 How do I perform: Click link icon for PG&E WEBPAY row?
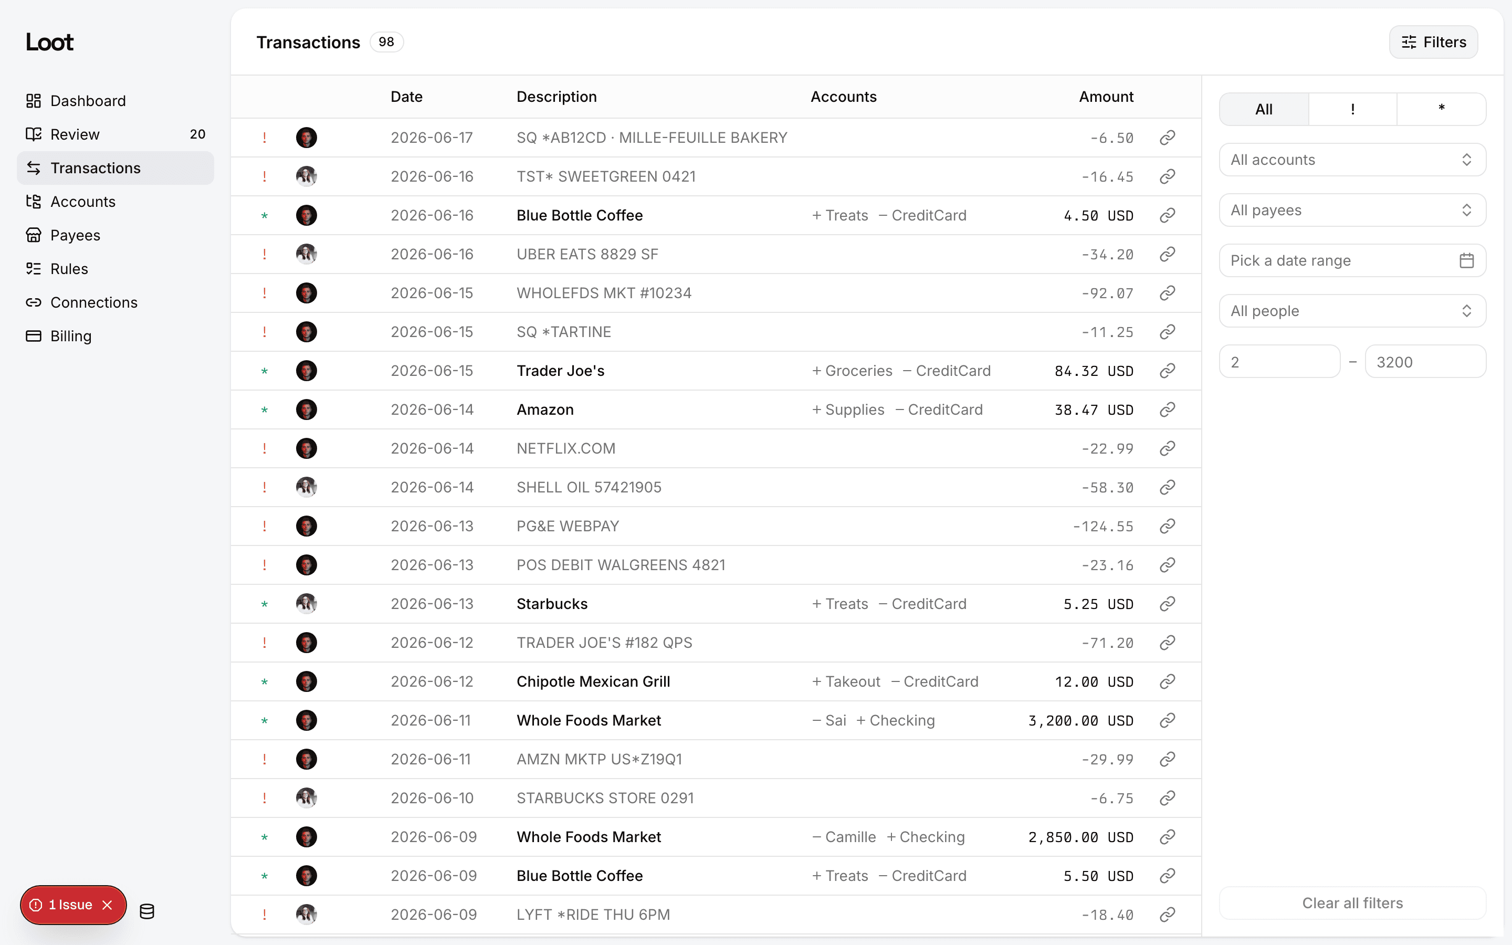(1167, 526)
